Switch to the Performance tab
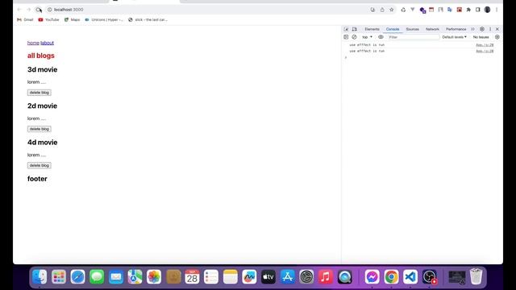 point(456,29)
